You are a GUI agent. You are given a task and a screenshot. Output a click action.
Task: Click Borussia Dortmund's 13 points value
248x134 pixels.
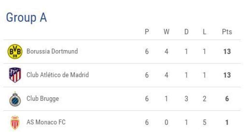click(x=227, y=52)
